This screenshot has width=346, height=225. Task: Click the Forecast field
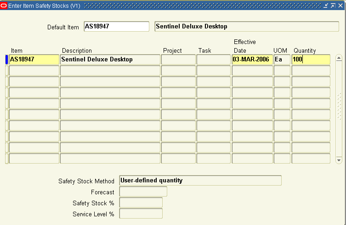tap(143, 192)
